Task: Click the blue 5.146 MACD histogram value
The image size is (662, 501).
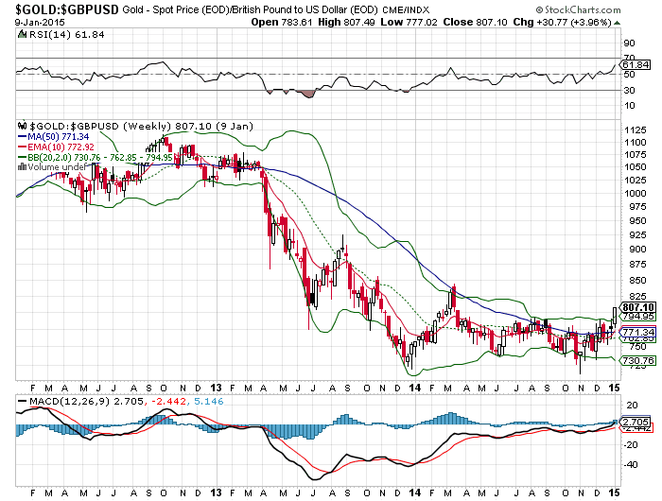Action: 209,401
